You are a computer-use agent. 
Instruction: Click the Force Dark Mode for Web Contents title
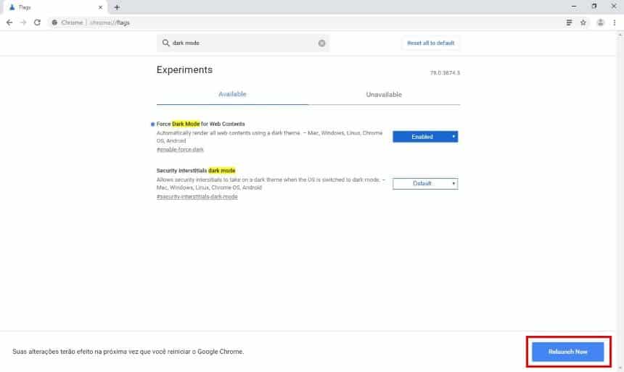[x=200, y=124]
